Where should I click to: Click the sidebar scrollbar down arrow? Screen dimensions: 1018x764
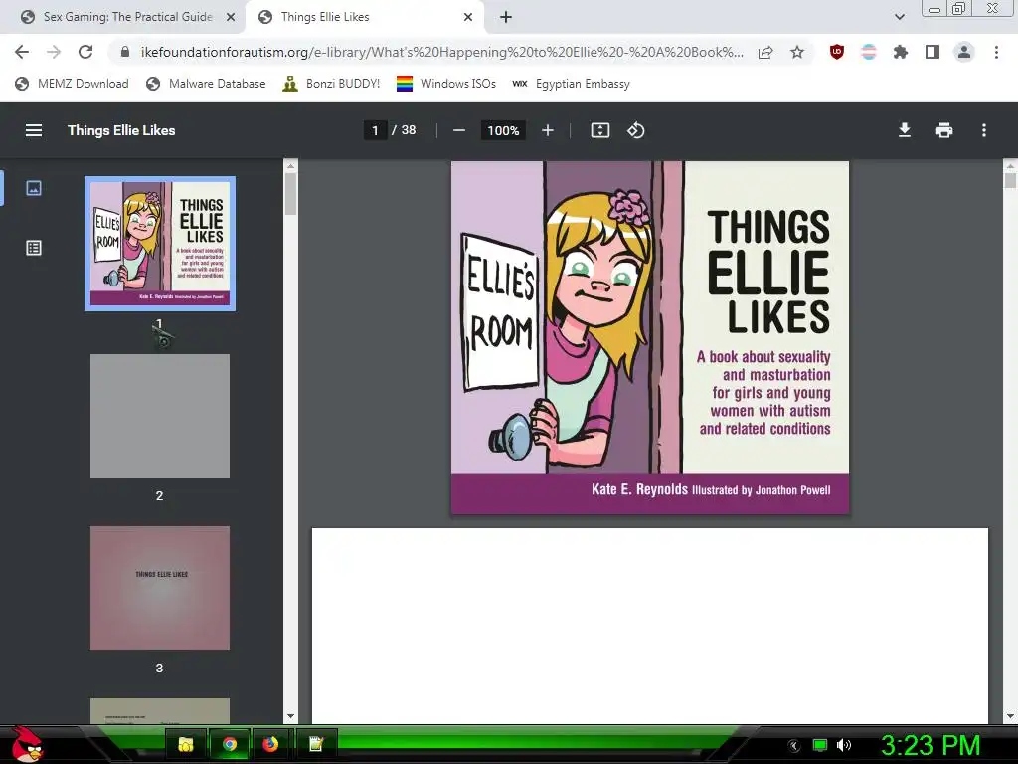pos(291,716)
